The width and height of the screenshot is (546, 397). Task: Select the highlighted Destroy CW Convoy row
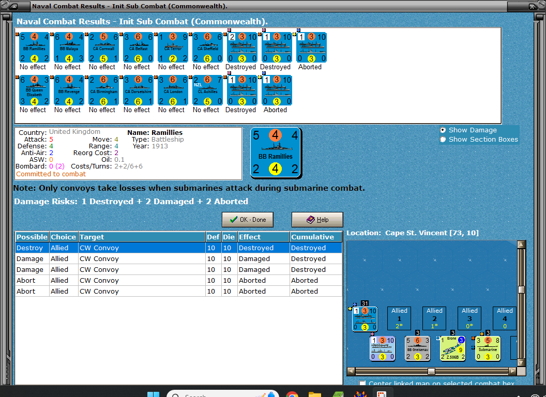(x=178, y=248)
